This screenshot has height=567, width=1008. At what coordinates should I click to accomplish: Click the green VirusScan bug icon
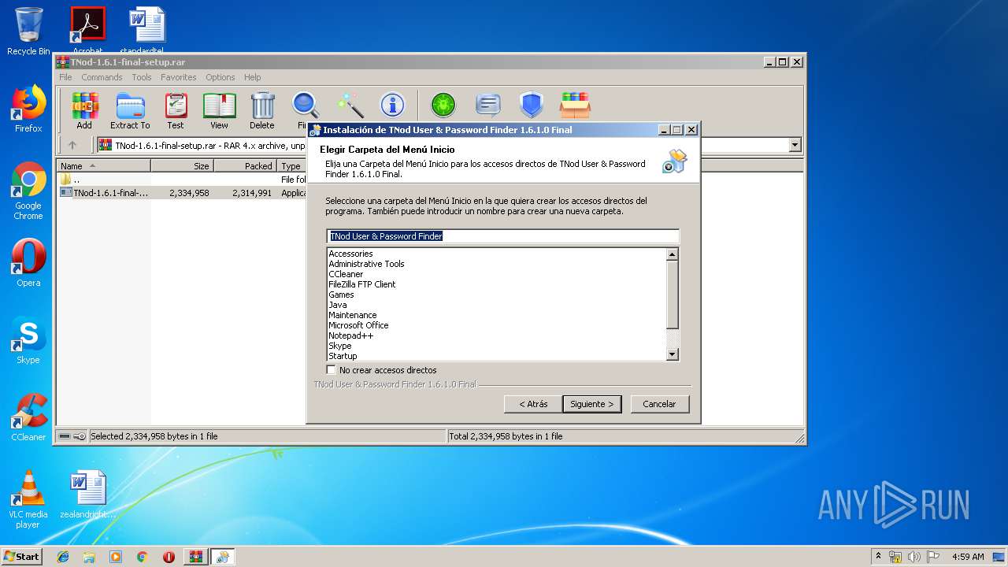pyautogui.click(x=443, y=106)
